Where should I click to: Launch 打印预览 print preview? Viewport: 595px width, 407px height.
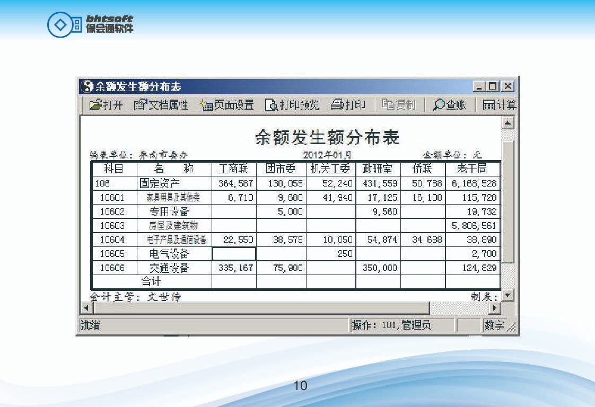272,105
